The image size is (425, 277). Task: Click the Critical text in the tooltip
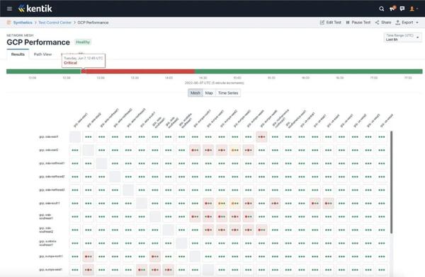click(70, 63)
